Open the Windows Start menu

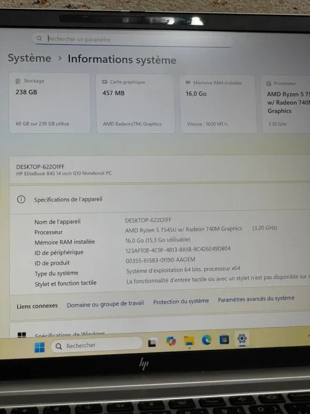click(x=40, y=347)
